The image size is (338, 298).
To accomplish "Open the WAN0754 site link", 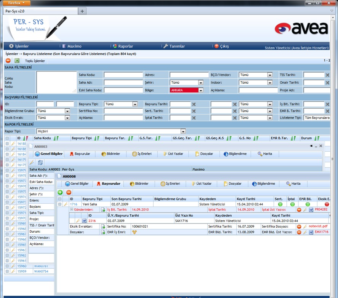I will pos(41,271).
